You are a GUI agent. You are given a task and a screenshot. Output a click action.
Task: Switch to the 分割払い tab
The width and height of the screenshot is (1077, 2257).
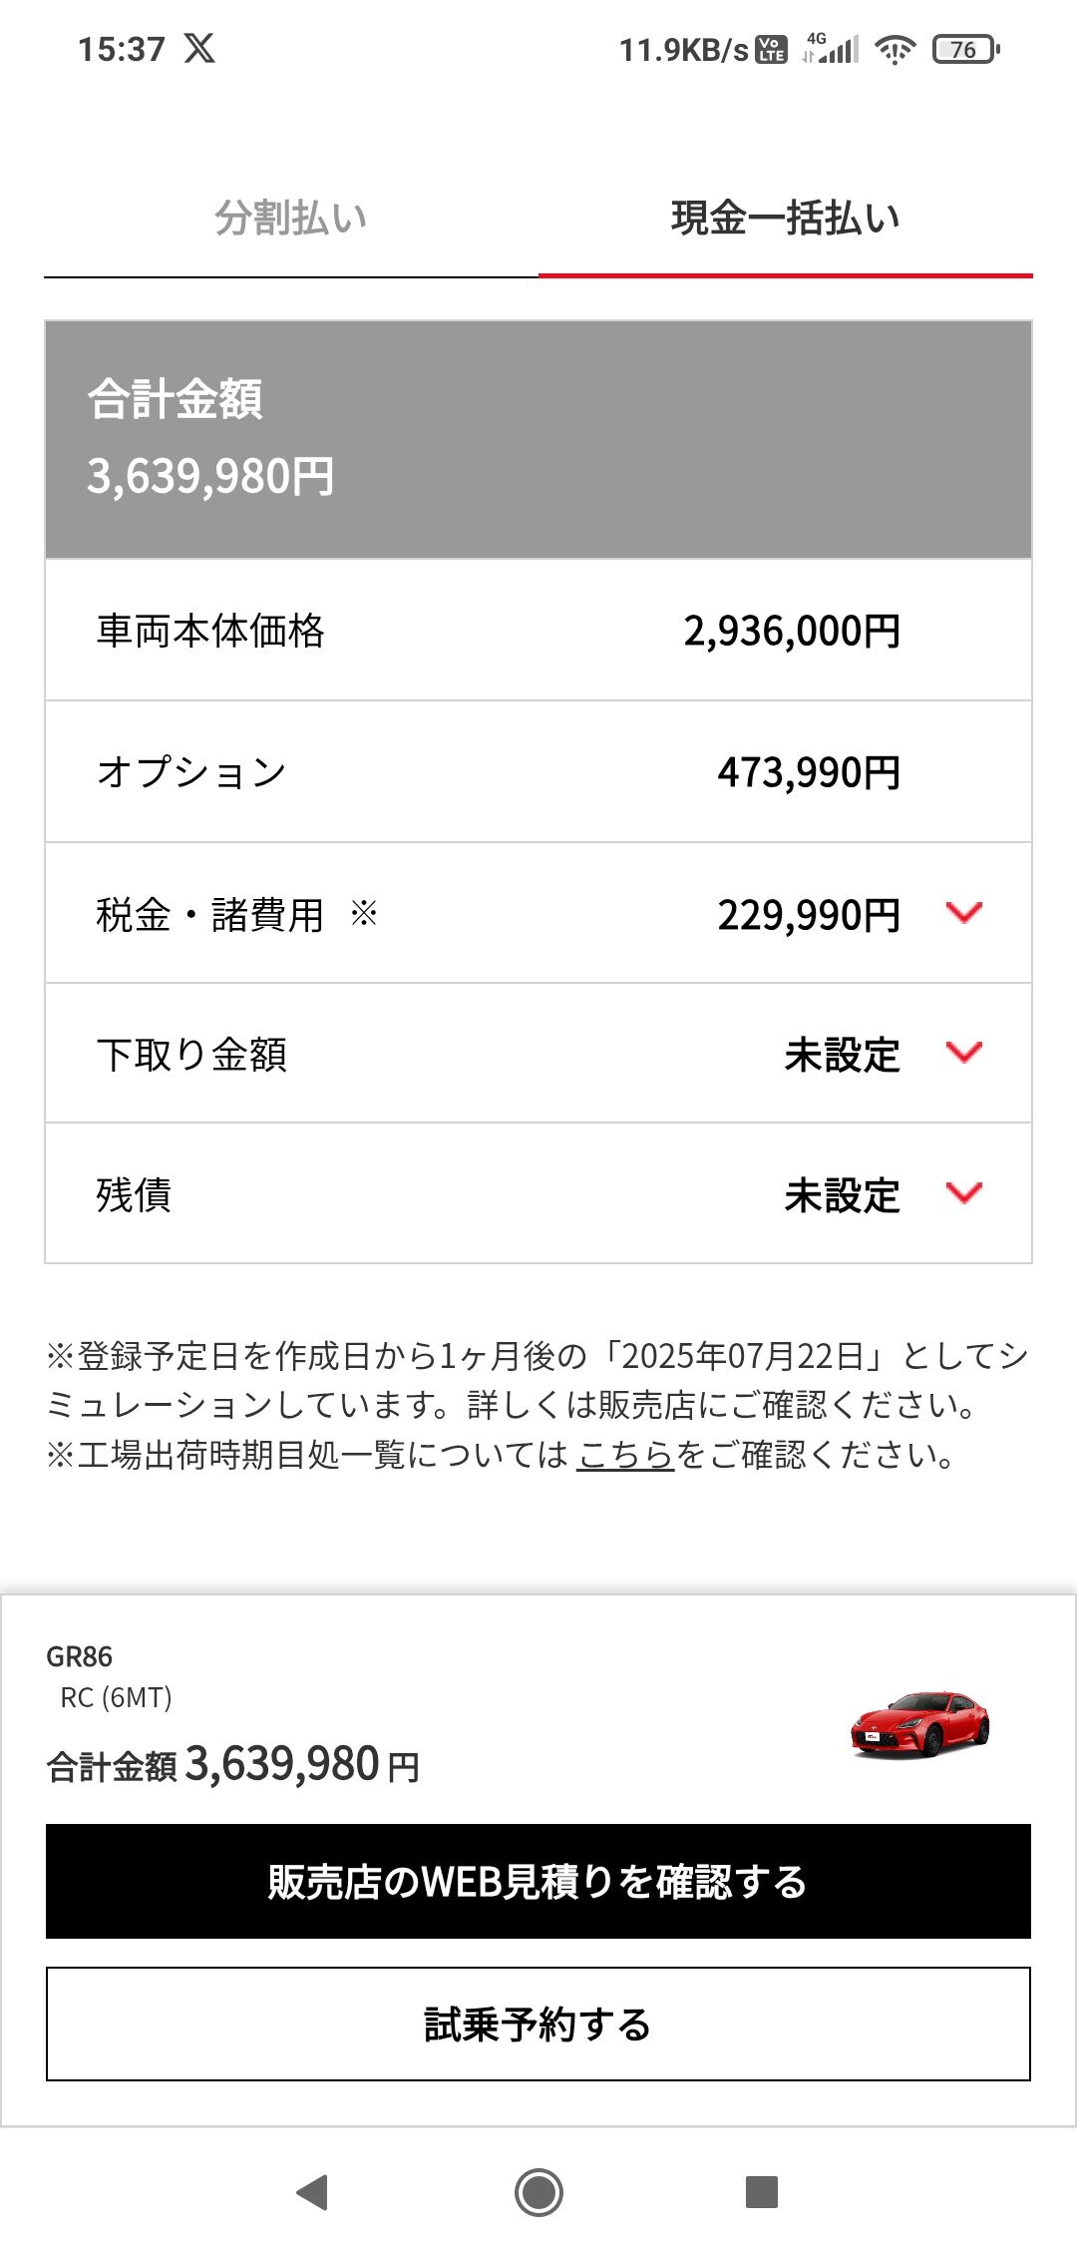pos(290,219)
